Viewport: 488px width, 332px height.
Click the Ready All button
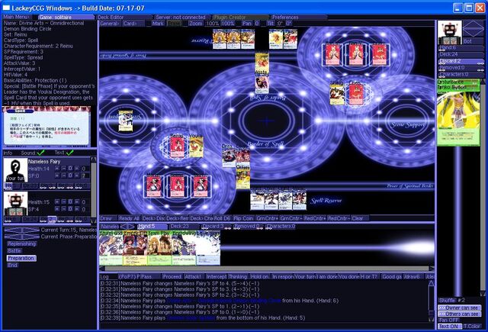pyautogui.click(x=129, y=218)
